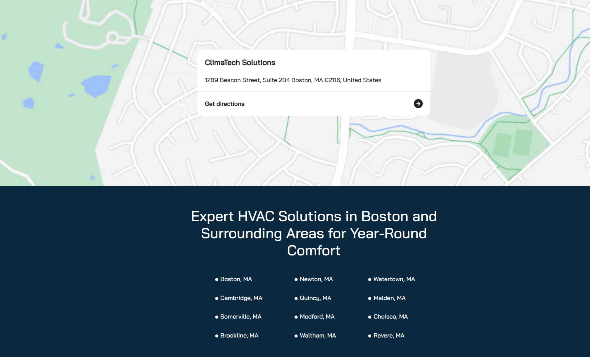Click the bullet next to Revere, MA
590x357 pixels.
(370, 336)
